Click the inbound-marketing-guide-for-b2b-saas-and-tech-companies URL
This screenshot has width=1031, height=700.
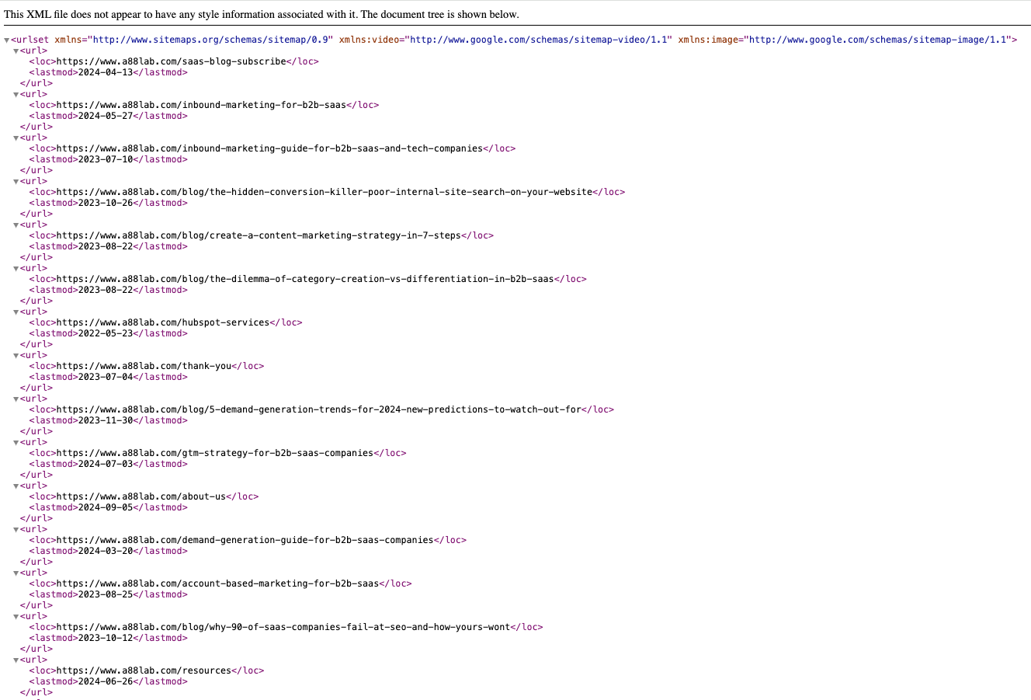(269, 148)
